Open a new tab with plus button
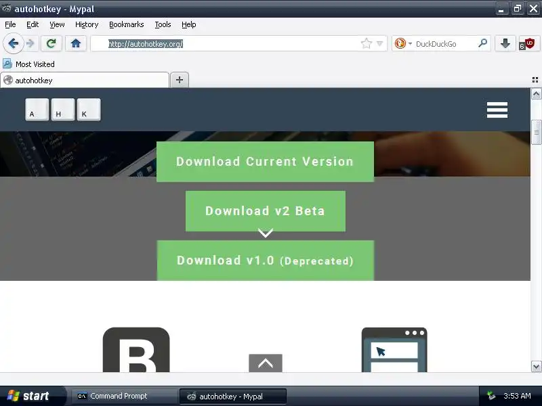 tap(180, 80)
